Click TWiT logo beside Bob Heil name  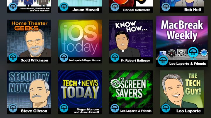[166, 7]
